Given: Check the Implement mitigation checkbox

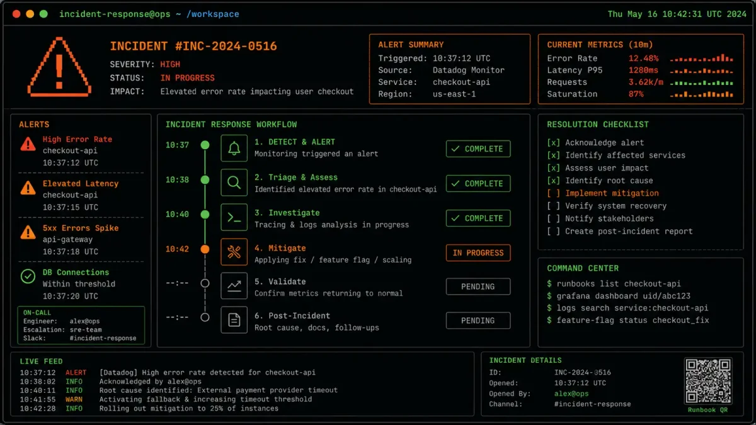Looking at the screenshot, I should click(553, 193).
